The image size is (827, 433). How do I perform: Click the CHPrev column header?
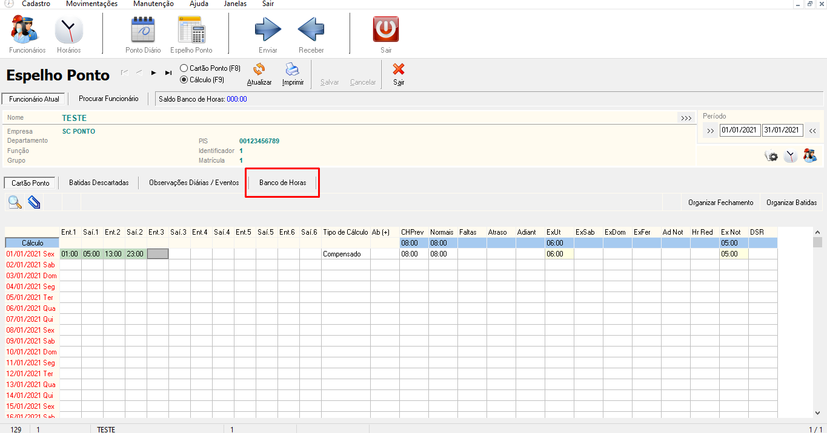pos(414,232)
